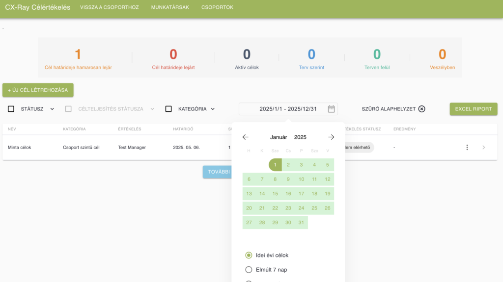Open the three-dot menu for Minta célok
This screenshot has height=282, width=503.
click(467, 147)
